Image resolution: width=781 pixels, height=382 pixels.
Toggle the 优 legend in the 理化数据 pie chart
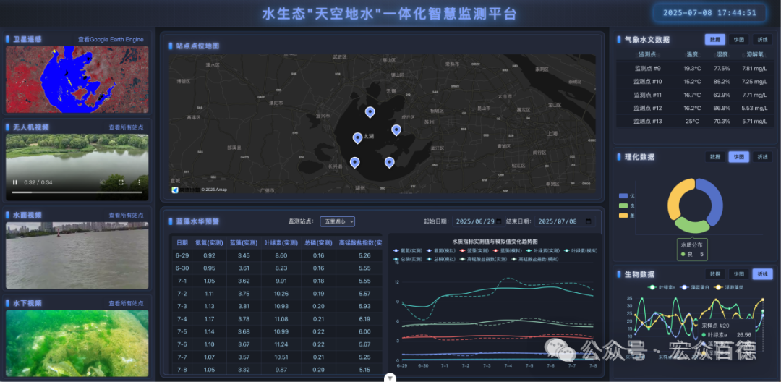627,196
